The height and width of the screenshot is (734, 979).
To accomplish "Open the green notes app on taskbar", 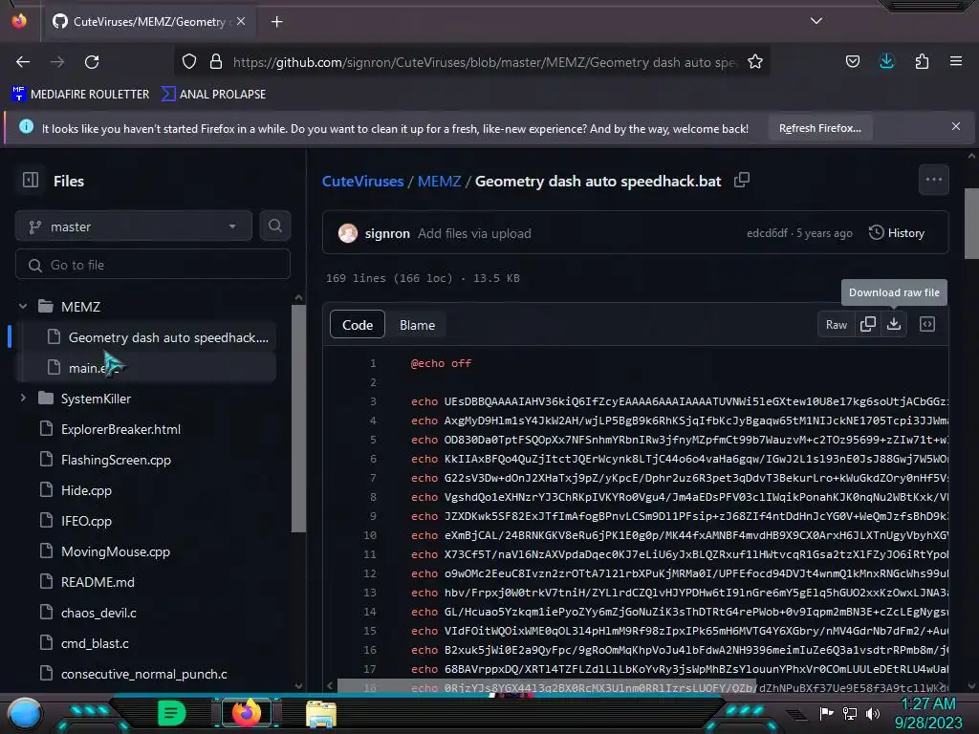I will 171,713.
